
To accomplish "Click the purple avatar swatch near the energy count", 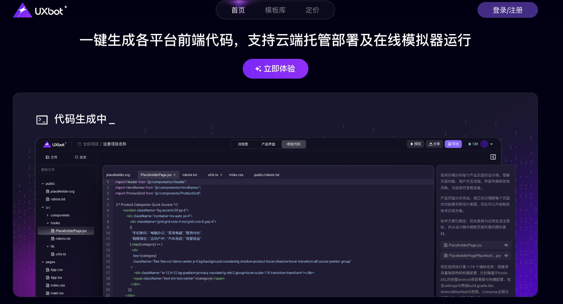I will 484,144.
